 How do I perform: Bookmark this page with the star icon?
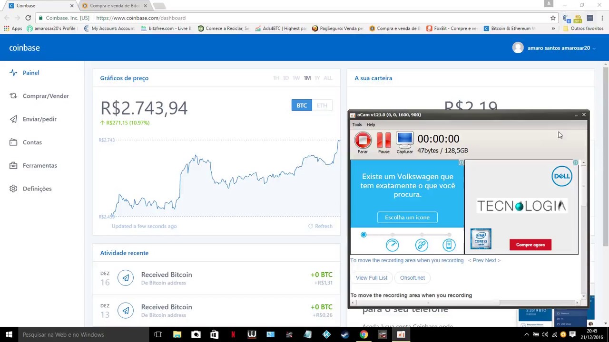(553, 18)
